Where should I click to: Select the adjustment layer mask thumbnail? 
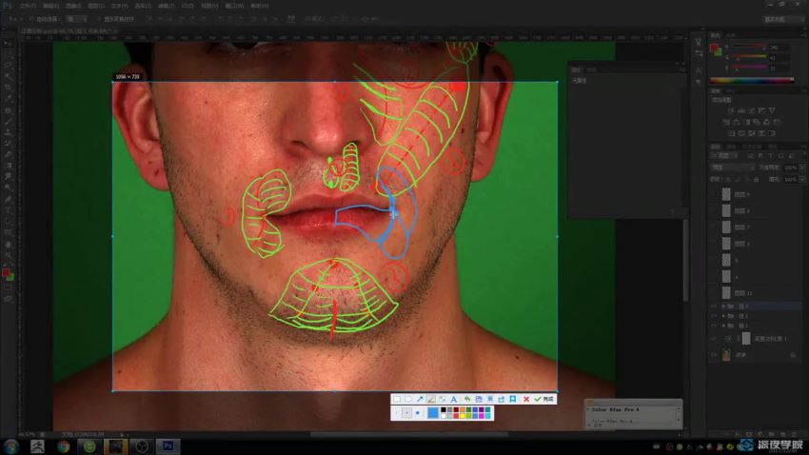tap(746, 339)
